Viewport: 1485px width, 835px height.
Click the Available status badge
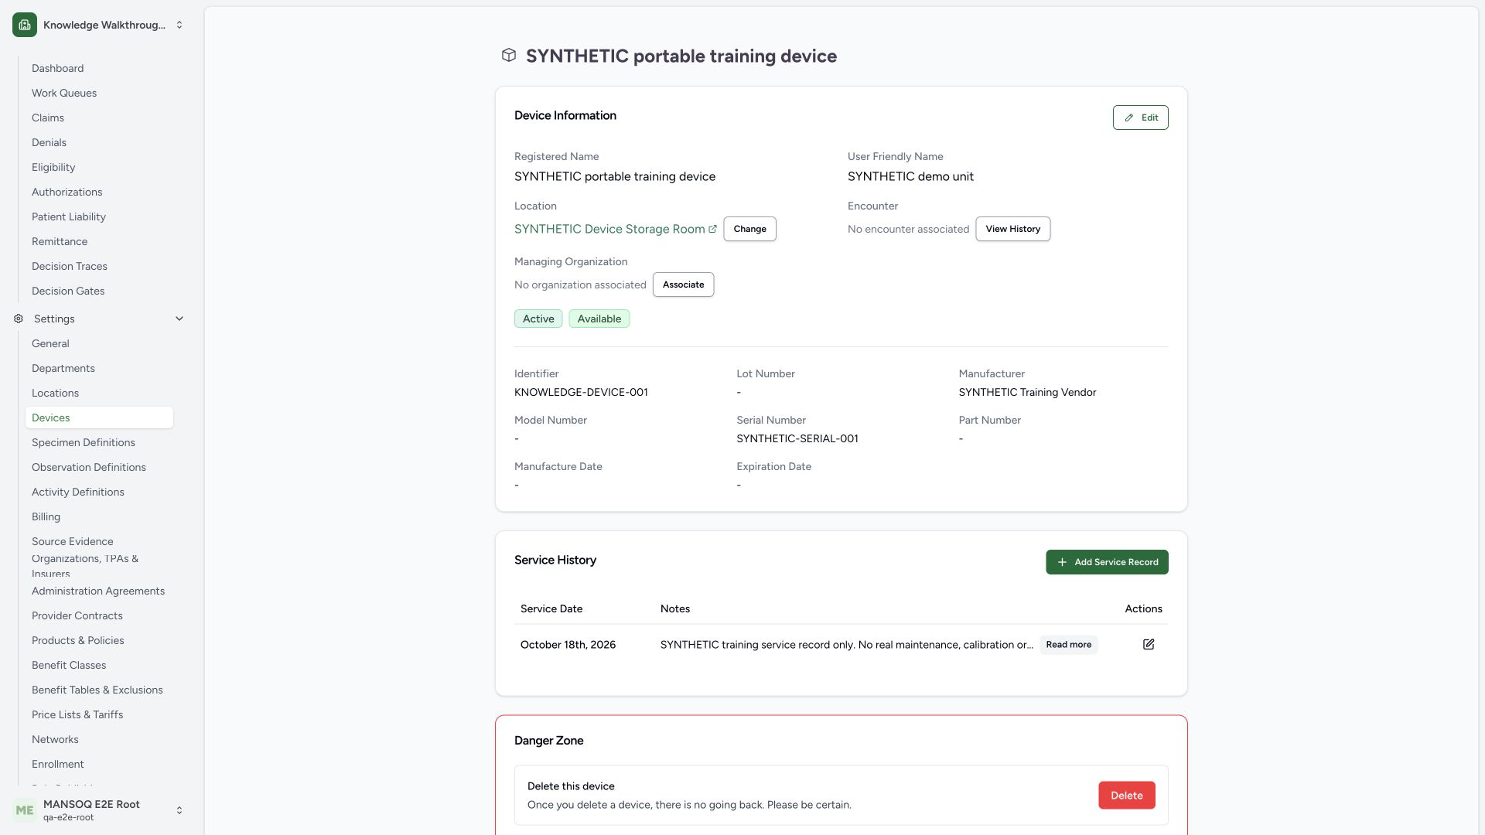[x=599, y=319]
